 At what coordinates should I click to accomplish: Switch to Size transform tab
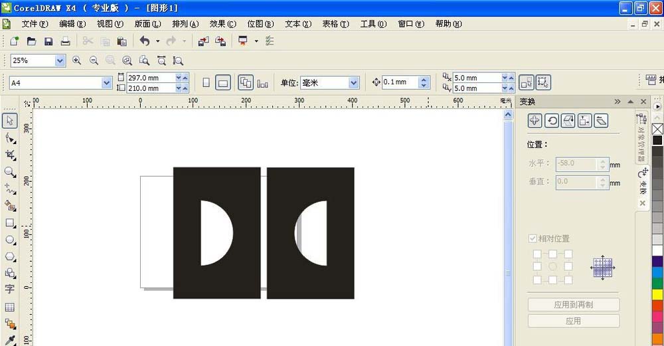584,121
